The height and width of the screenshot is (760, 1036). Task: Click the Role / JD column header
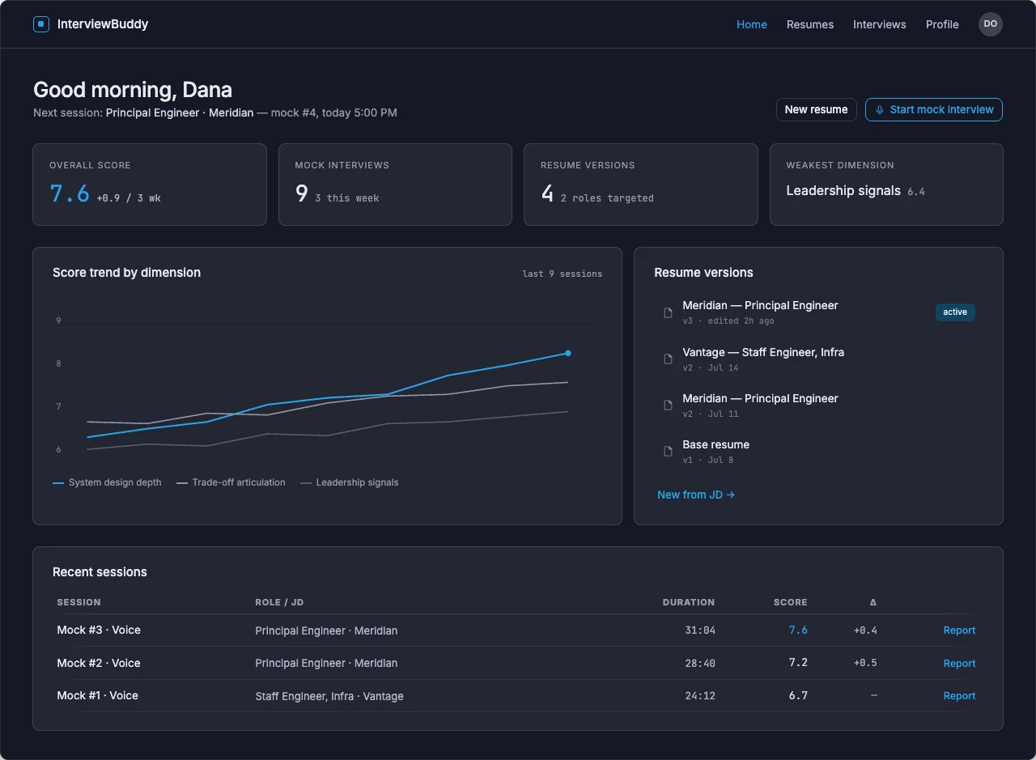(x=279, y=602)
